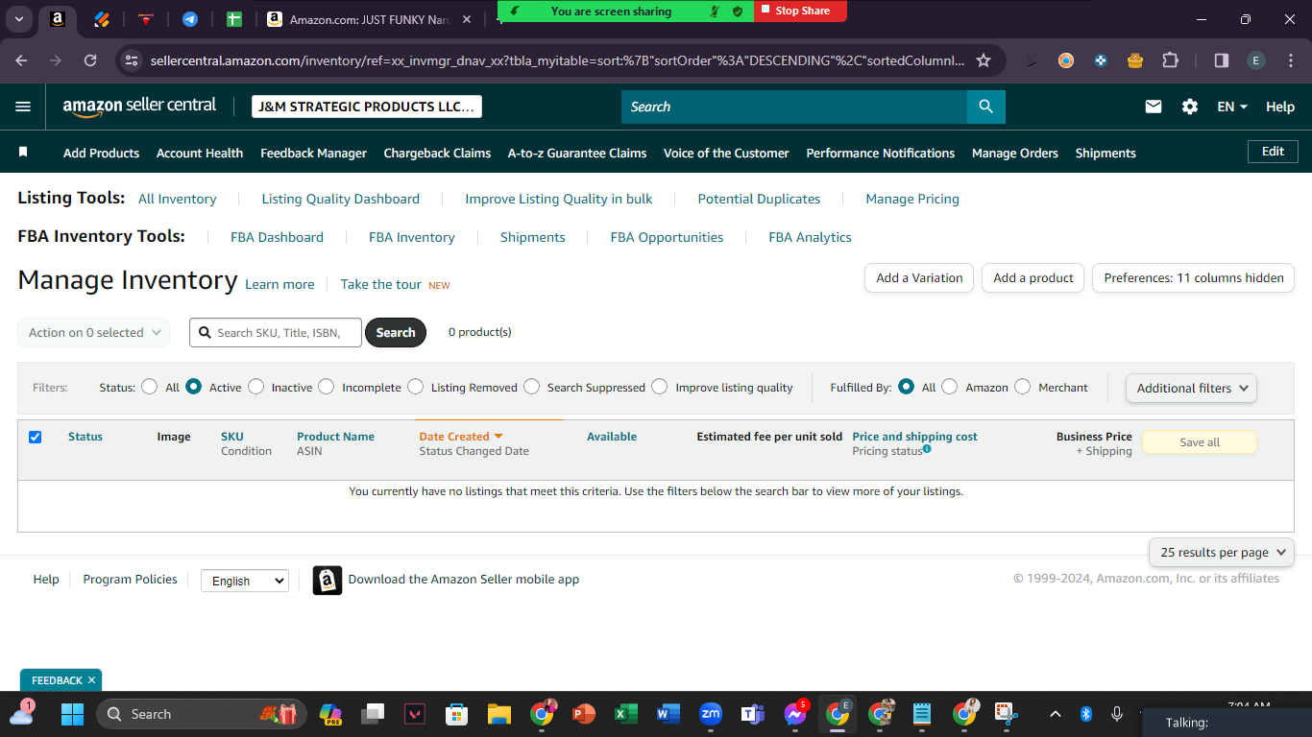
Task: Open the messages envelope icon
Action: [1154, 107]
